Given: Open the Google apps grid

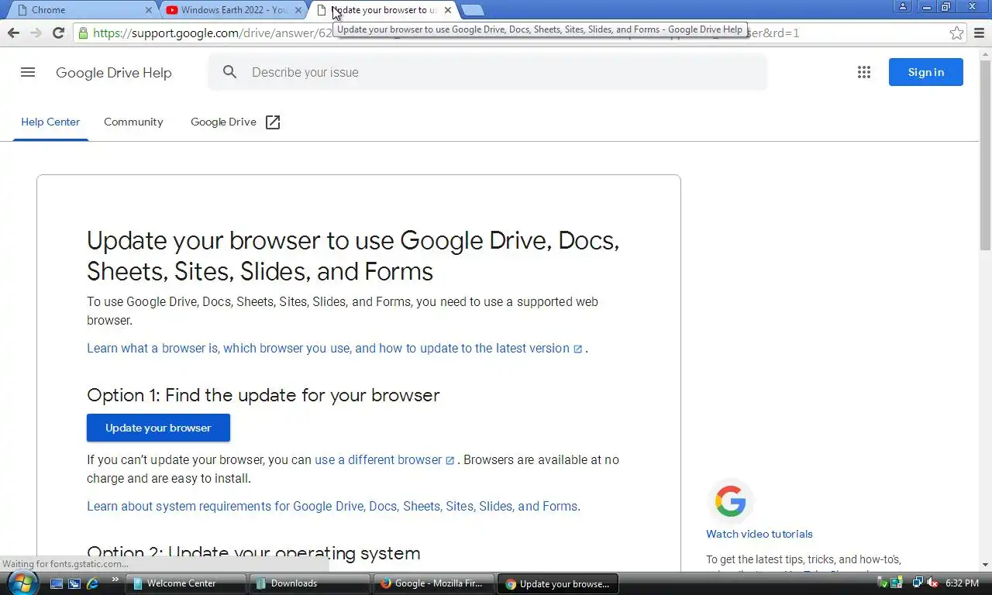Looking at the screenshot, I should click(x=864, y=72).
